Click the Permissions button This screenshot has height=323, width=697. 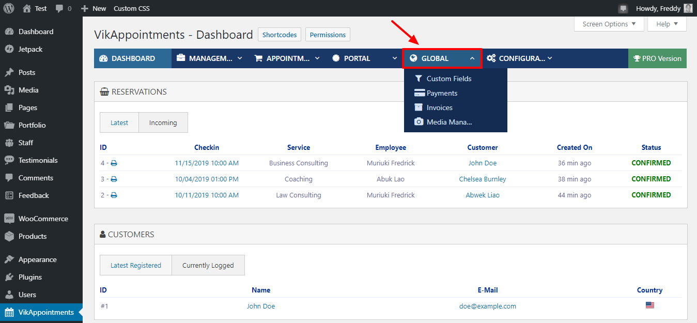tap(328, 35)
